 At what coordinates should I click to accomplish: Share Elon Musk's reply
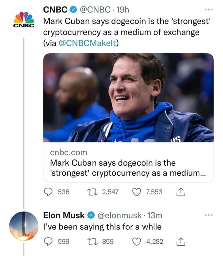180,242
